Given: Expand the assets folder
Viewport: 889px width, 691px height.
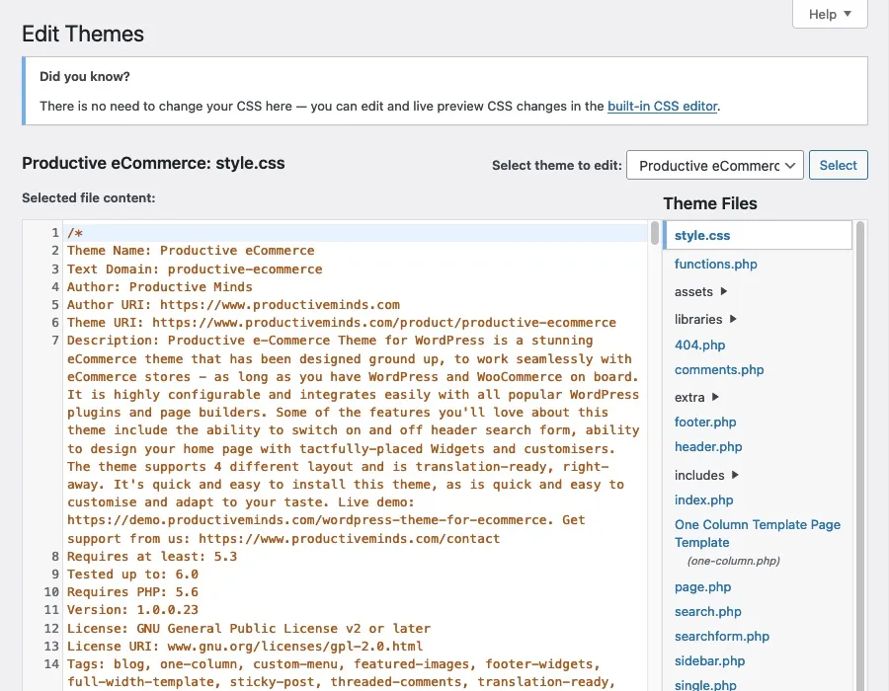Looking at the screenshot, I should [700, 291].
